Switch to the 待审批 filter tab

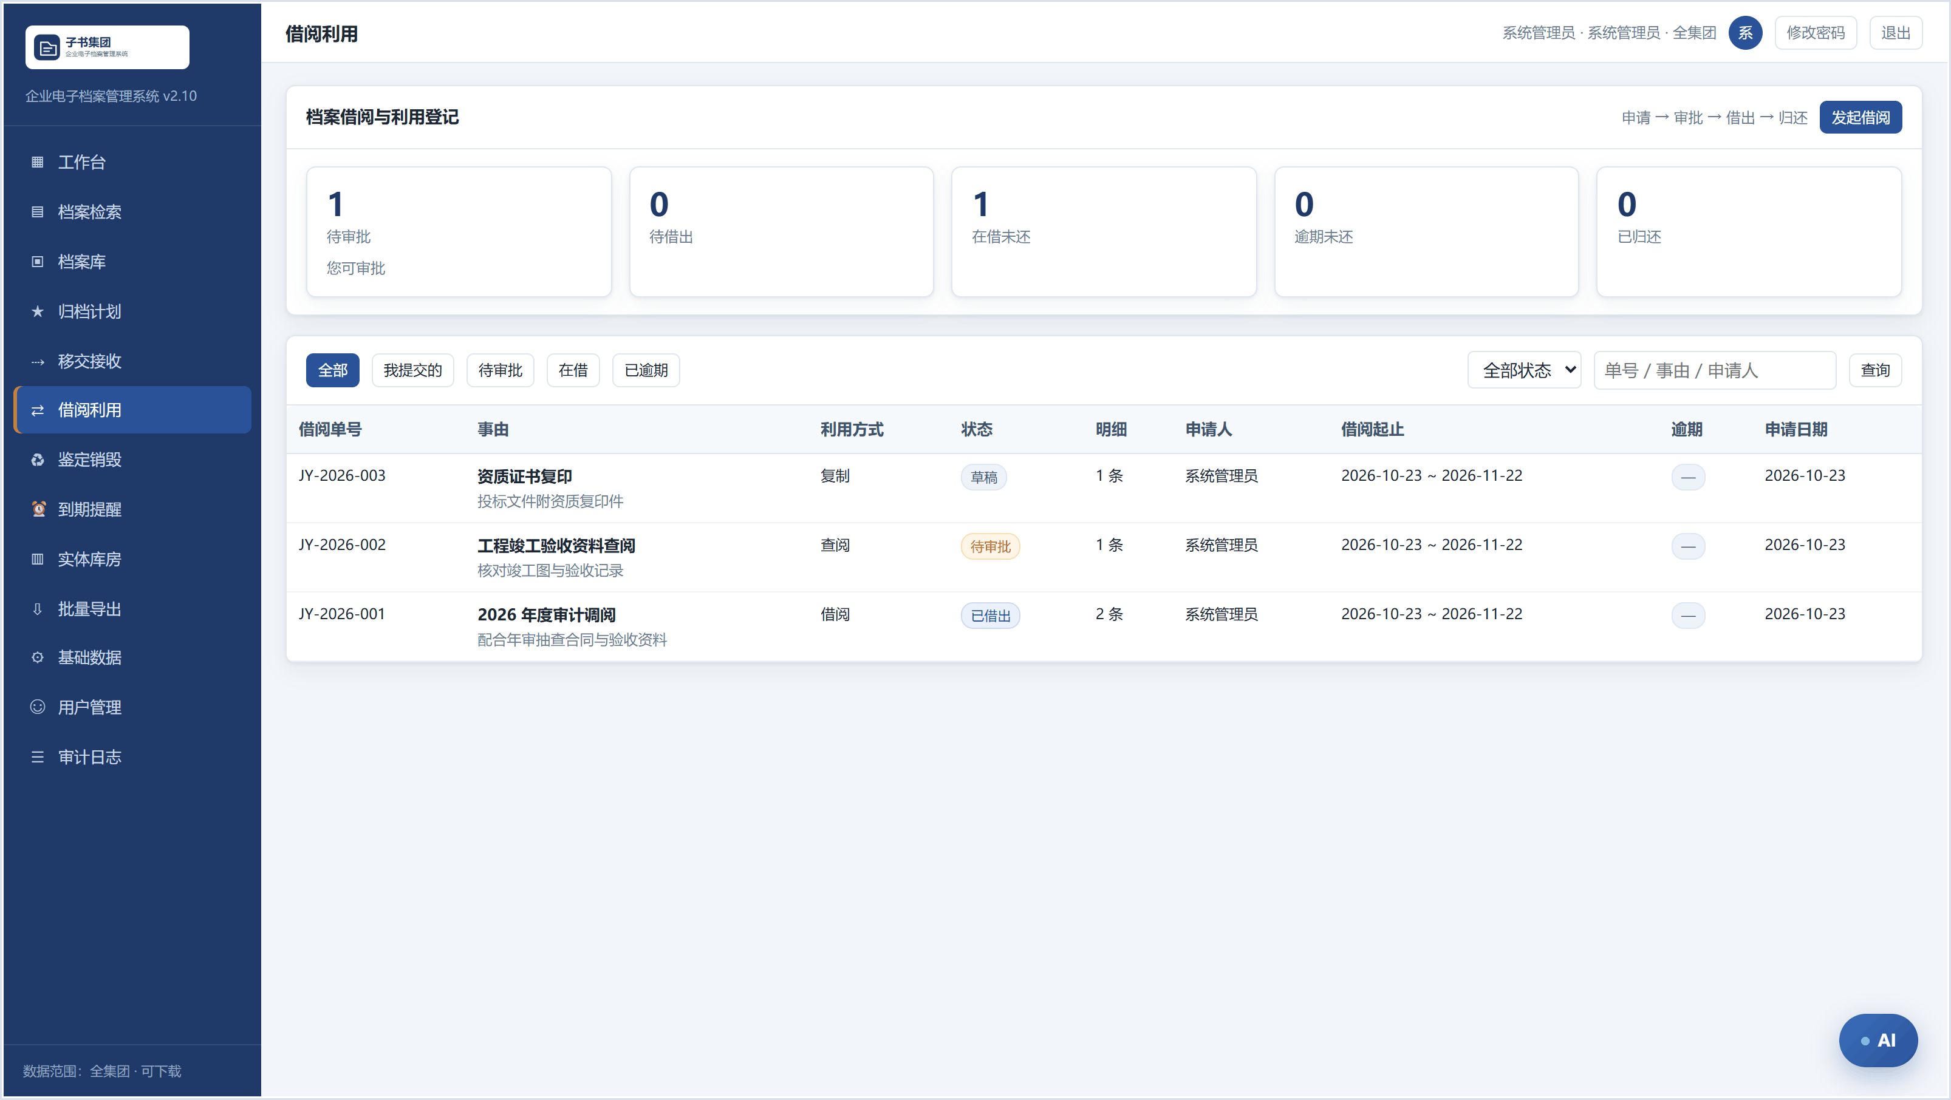(x=500, y=370)
